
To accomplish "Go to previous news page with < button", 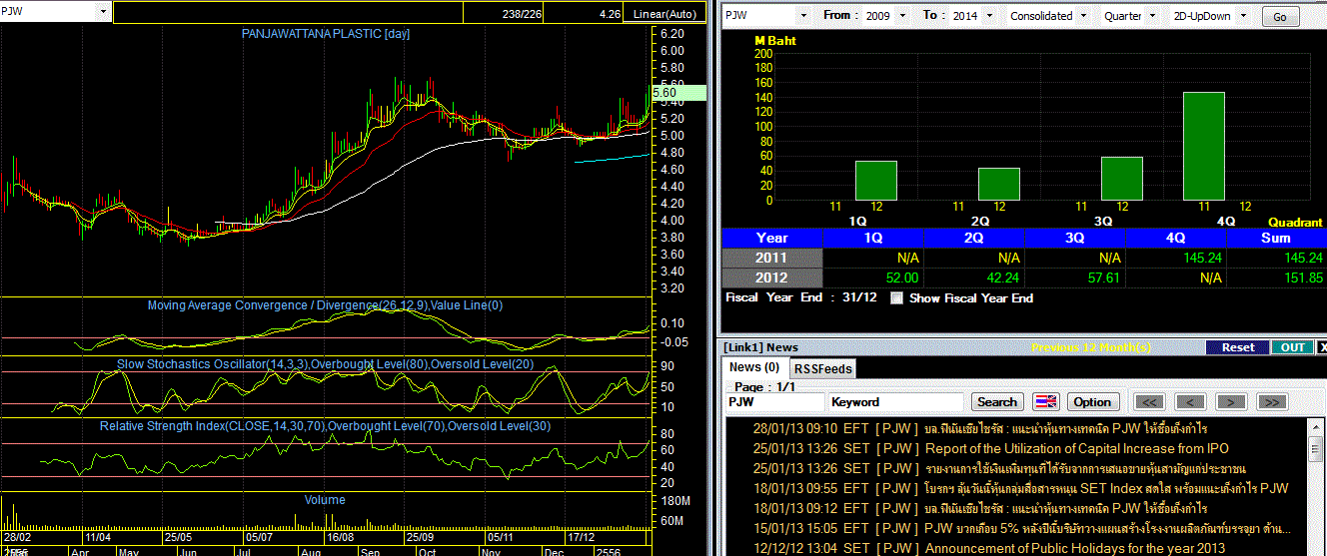I will [1190, 401].
